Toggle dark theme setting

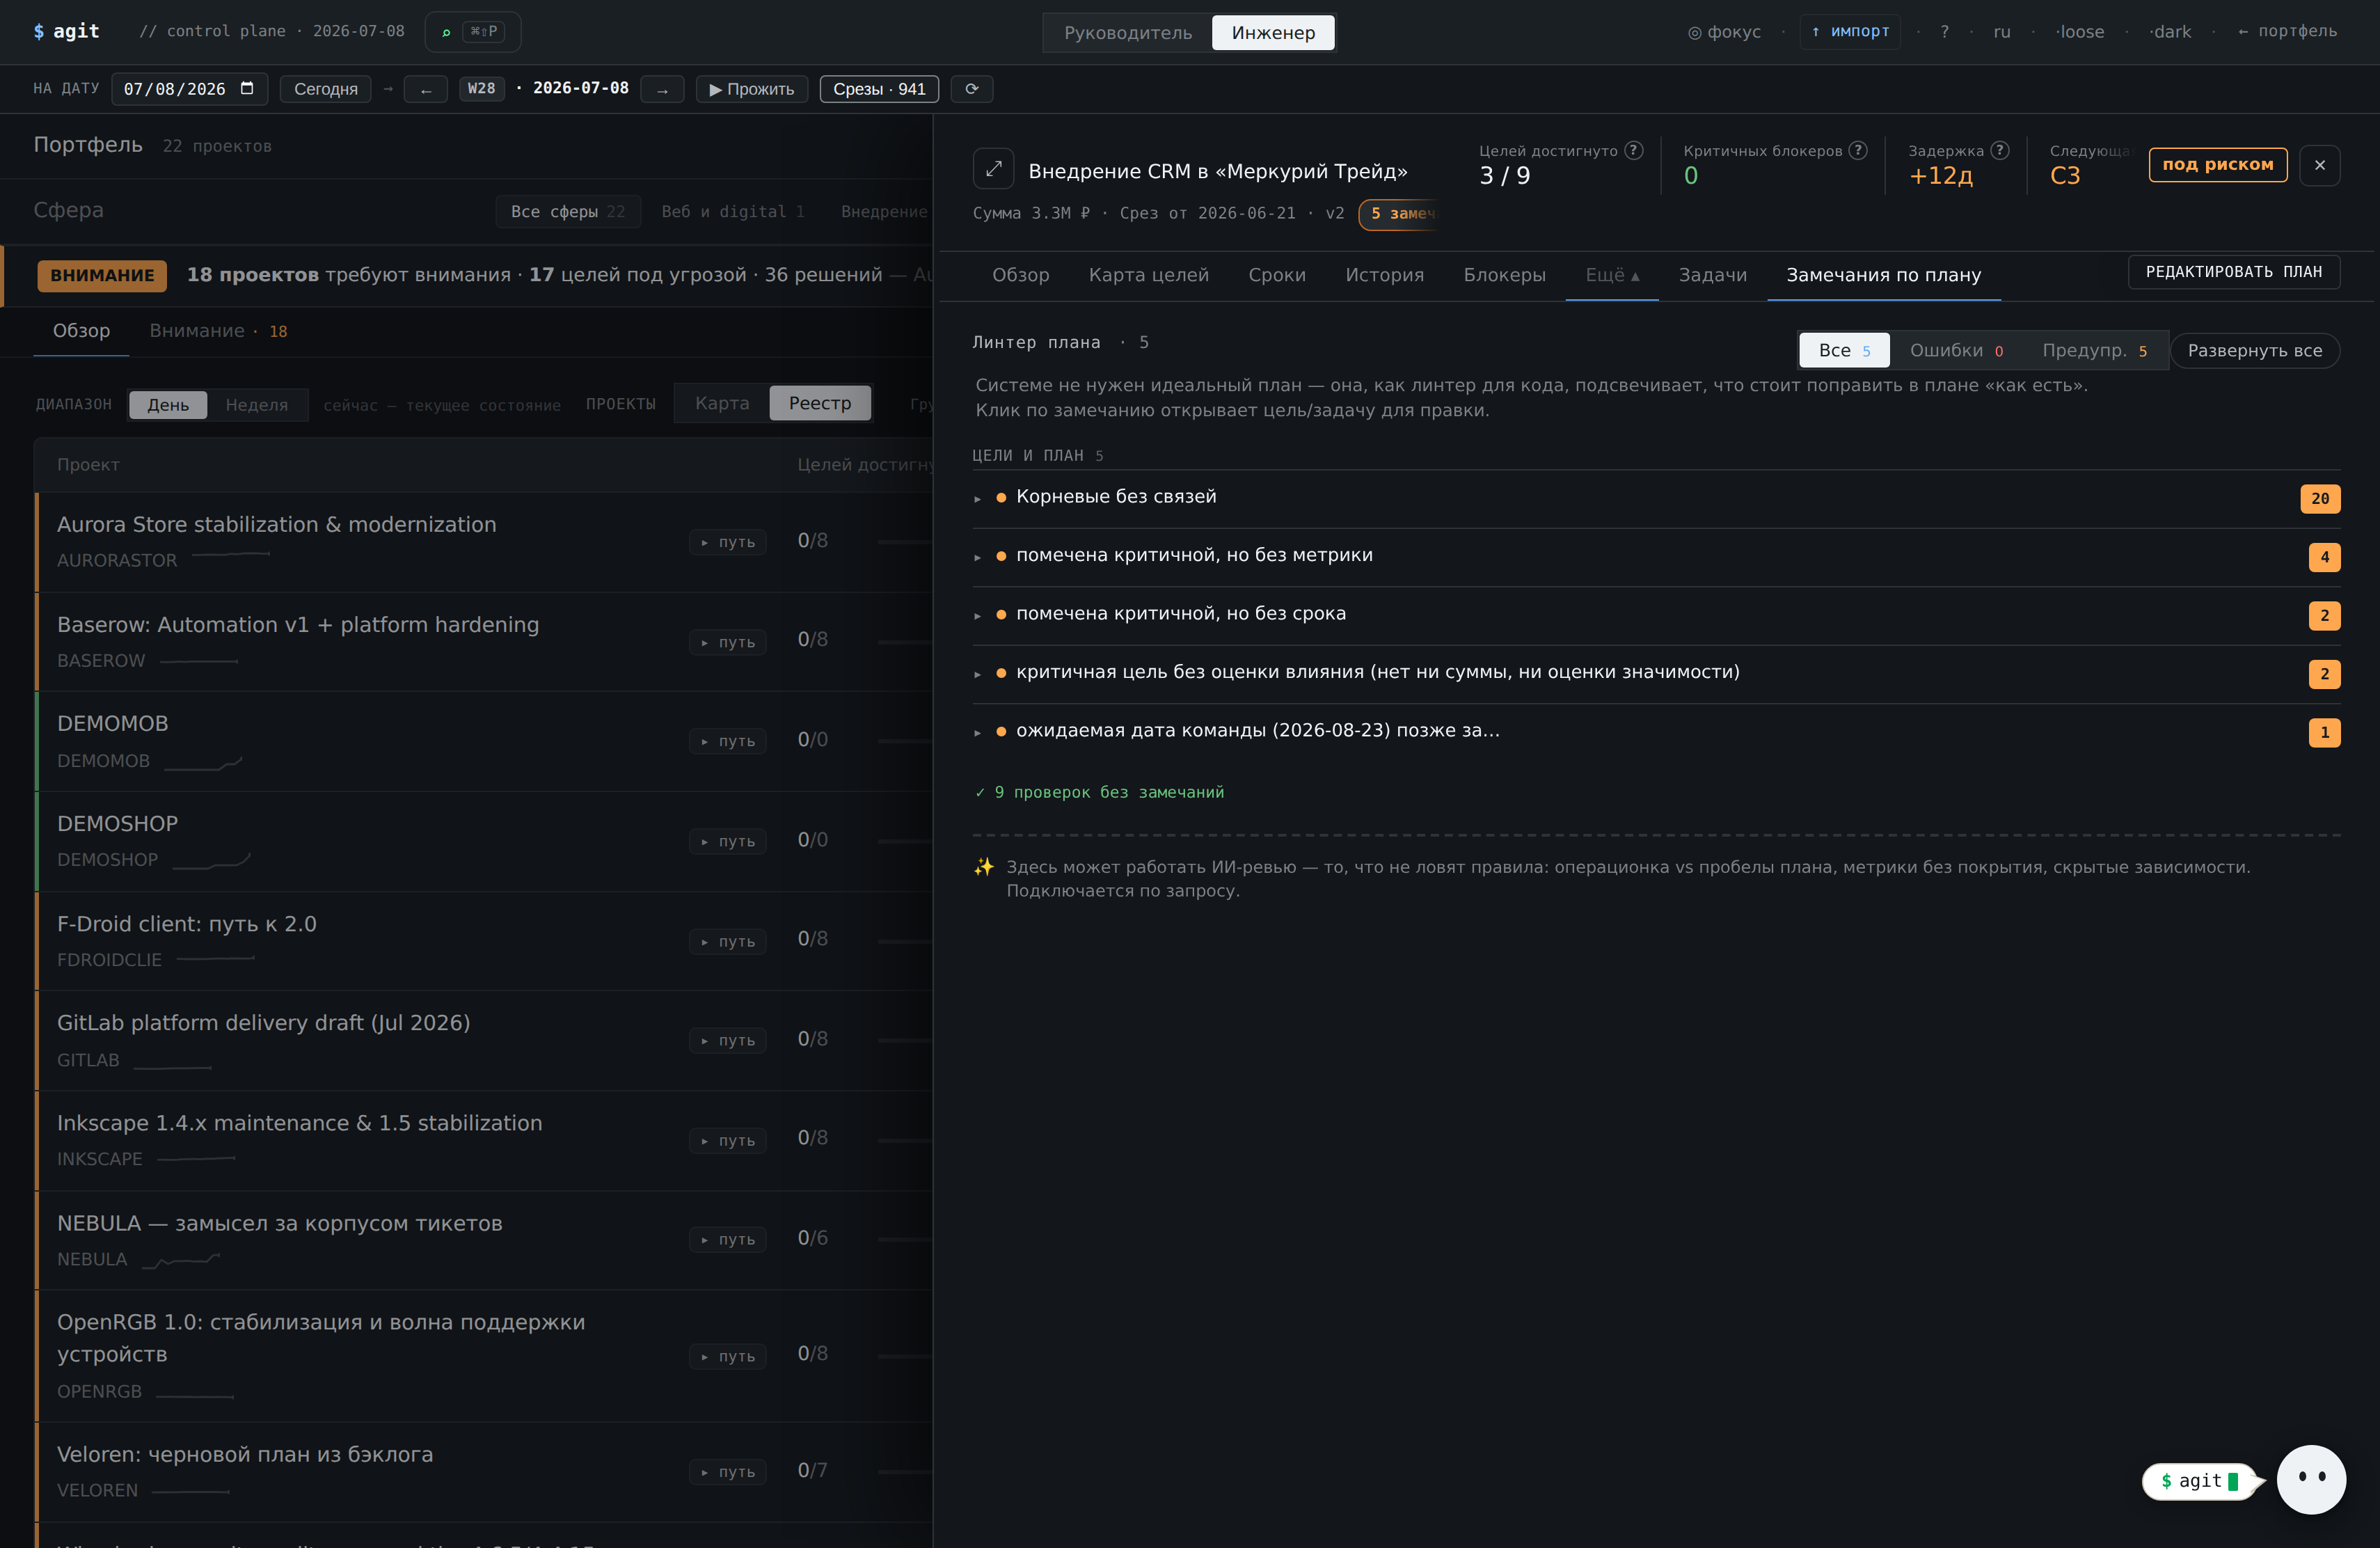2171,32
